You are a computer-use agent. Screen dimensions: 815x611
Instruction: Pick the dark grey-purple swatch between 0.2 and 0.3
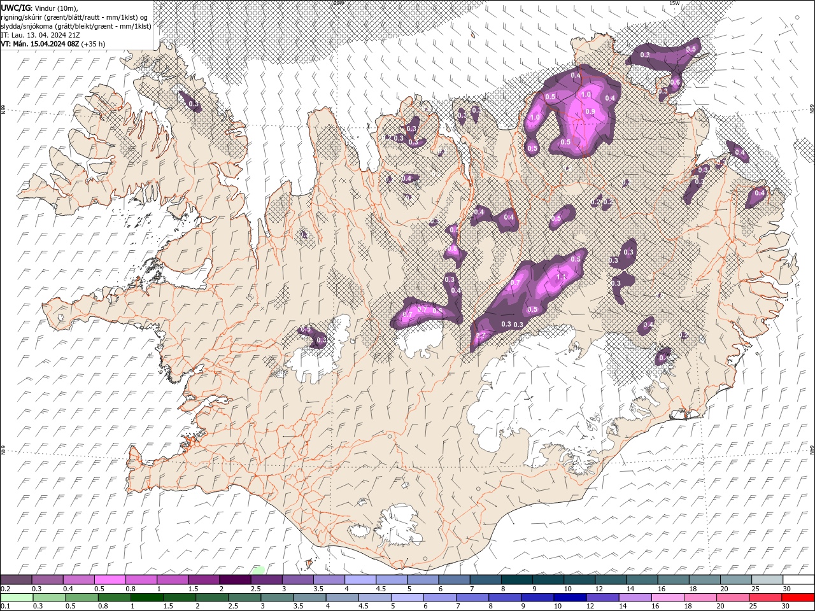pyautogui.click(x=16, y=580)
